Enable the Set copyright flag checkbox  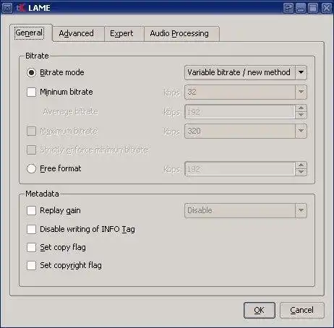(x=31, y=265)
